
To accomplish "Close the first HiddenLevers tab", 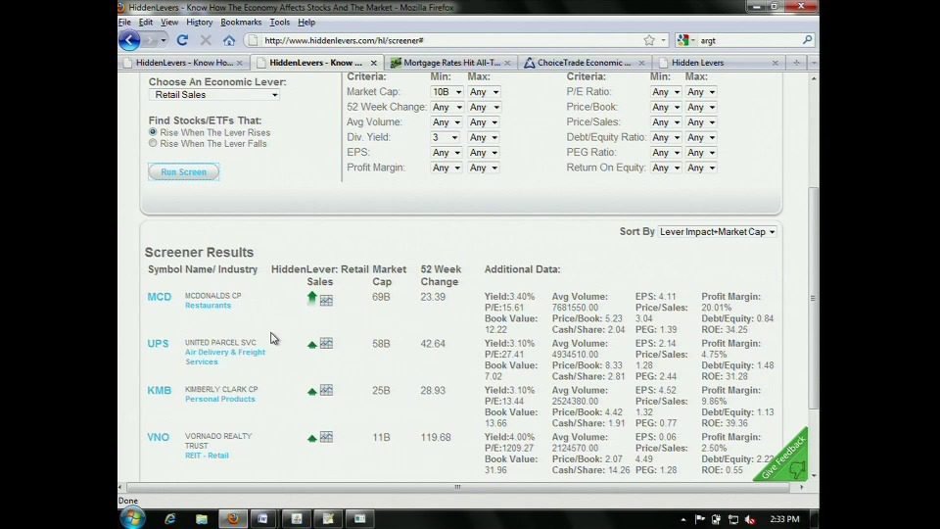I will 239,63.
